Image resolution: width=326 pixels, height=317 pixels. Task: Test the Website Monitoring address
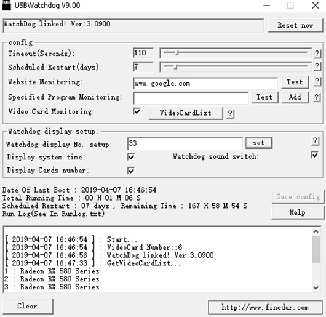[x=295, y=82]
